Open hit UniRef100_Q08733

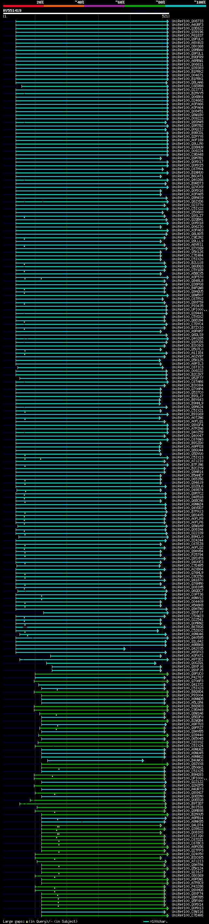(187, 21)
